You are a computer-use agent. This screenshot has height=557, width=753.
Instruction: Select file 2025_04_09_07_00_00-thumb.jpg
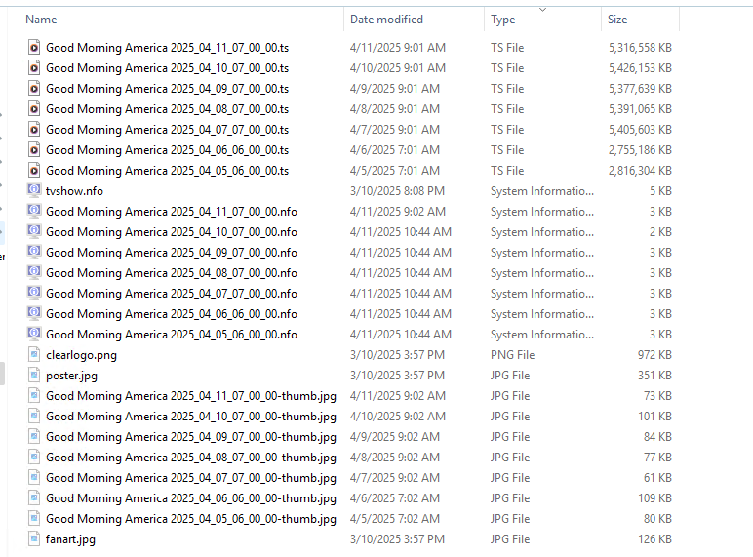pos(191,437)
